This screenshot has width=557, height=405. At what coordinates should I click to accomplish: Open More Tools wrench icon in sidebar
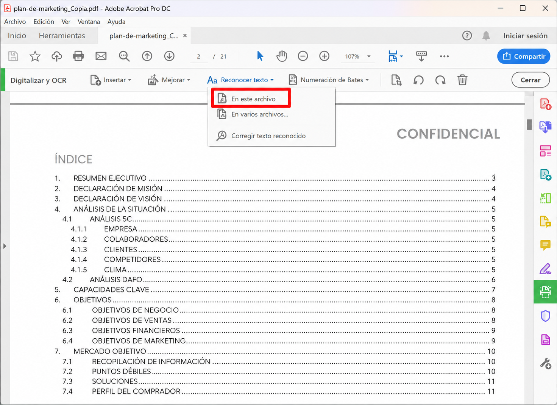coord(545,364)
